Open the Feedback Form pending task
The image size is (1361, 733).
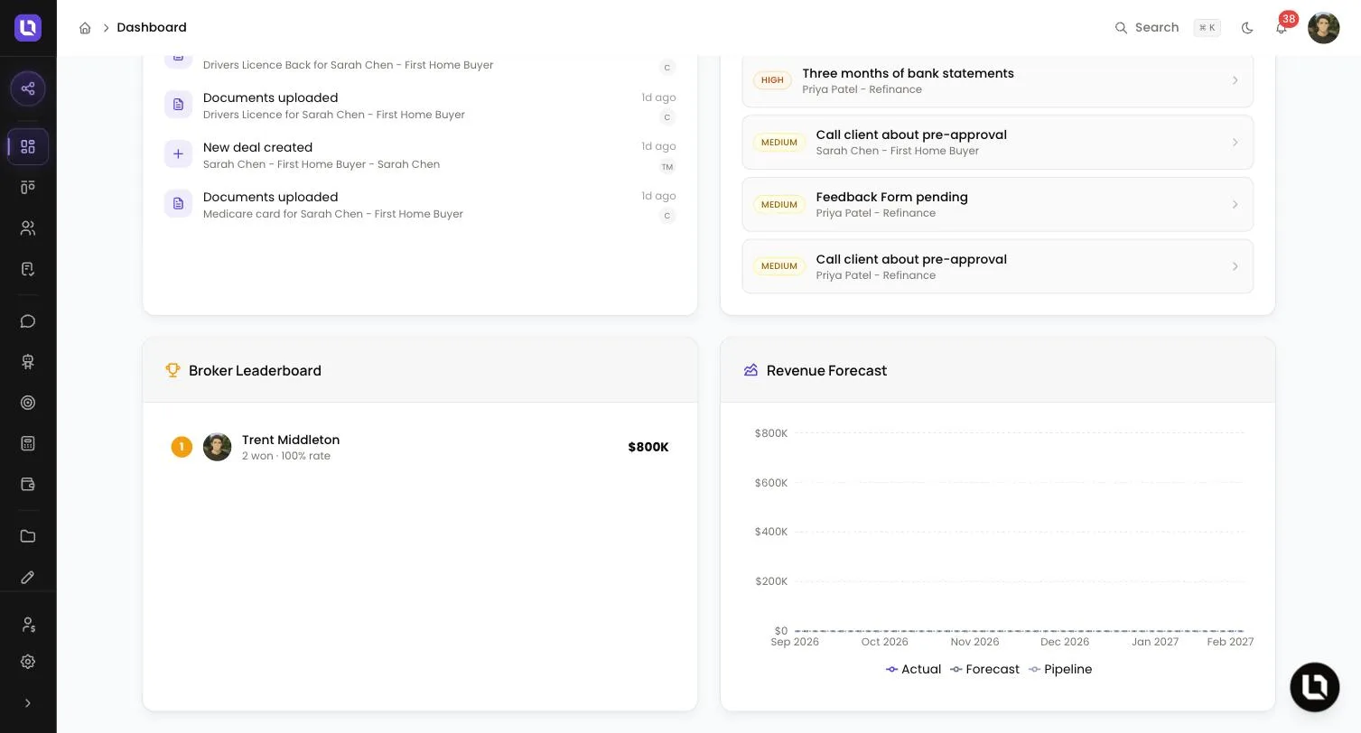click(x=998, y=205)
